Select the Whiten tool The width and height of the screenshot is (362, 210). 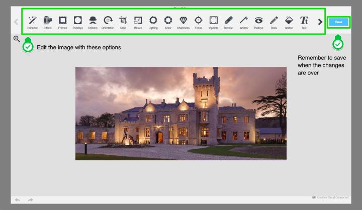[243, 23]
